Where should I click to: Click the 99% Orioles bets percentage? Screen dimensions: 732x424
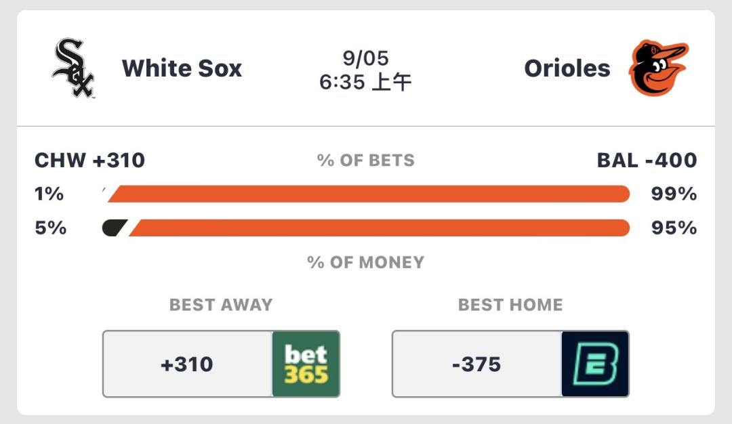coord(674,194)
